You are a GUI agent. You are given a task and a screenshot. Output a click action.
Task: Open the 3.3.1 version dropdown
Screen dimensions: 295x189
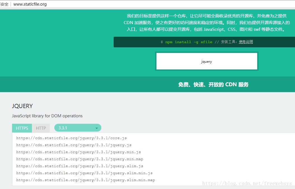point(78,128)
